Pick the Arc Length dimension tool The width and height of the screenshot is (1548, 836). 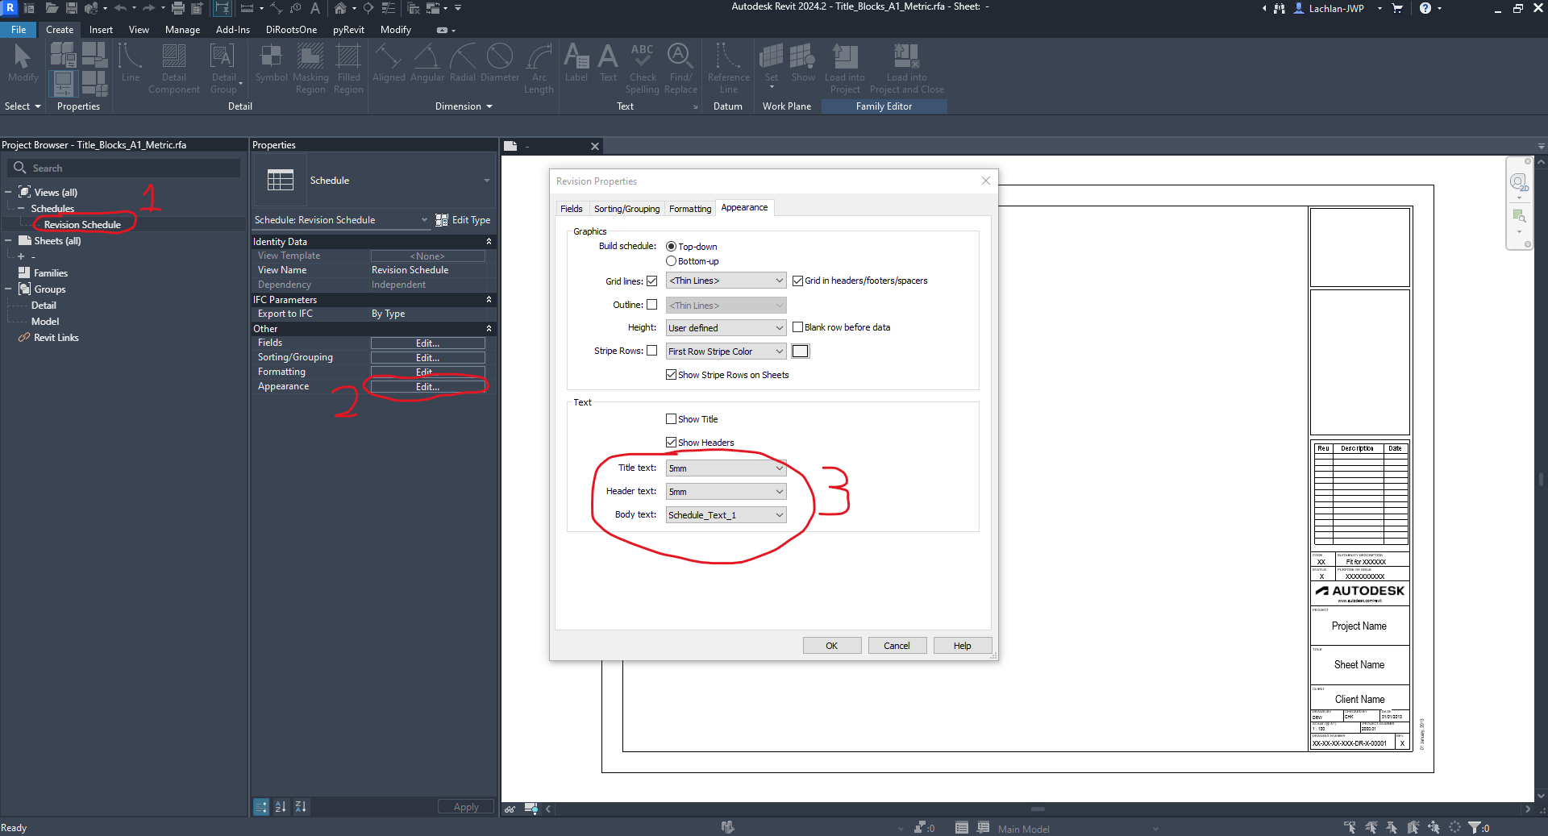click(539, 69)
